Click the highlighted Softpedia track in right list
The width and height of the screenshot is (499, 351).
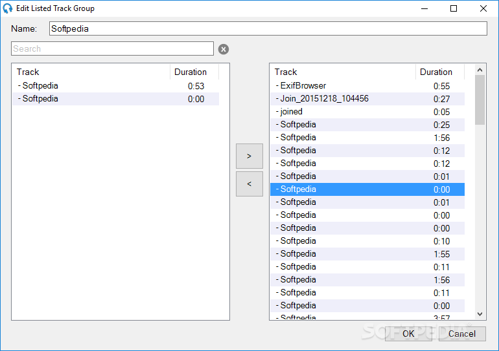[x=367, y=189]
